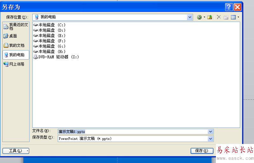Screen dimensions: 254x163
Task: Open 我最近的文档 in sidebar
Action: [x=16, y=27]
